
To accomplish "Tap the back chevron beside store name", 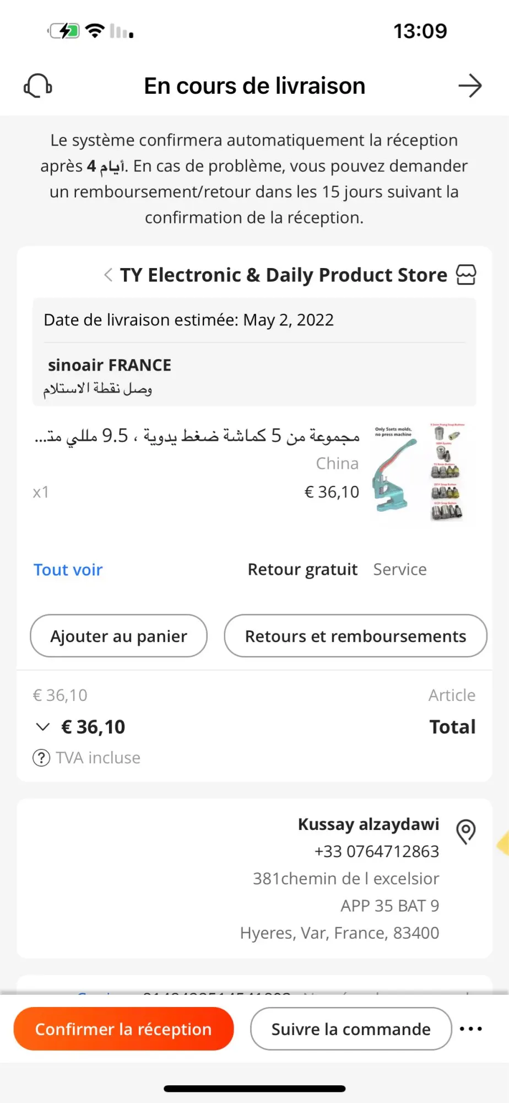I will [109, 275].
